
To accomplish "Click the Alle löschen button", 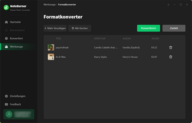I will coord(80,28).
